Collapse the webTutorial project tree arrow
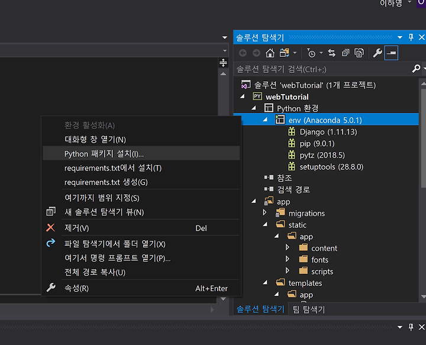Screen dimensions: 426x345 coord(243,96)
